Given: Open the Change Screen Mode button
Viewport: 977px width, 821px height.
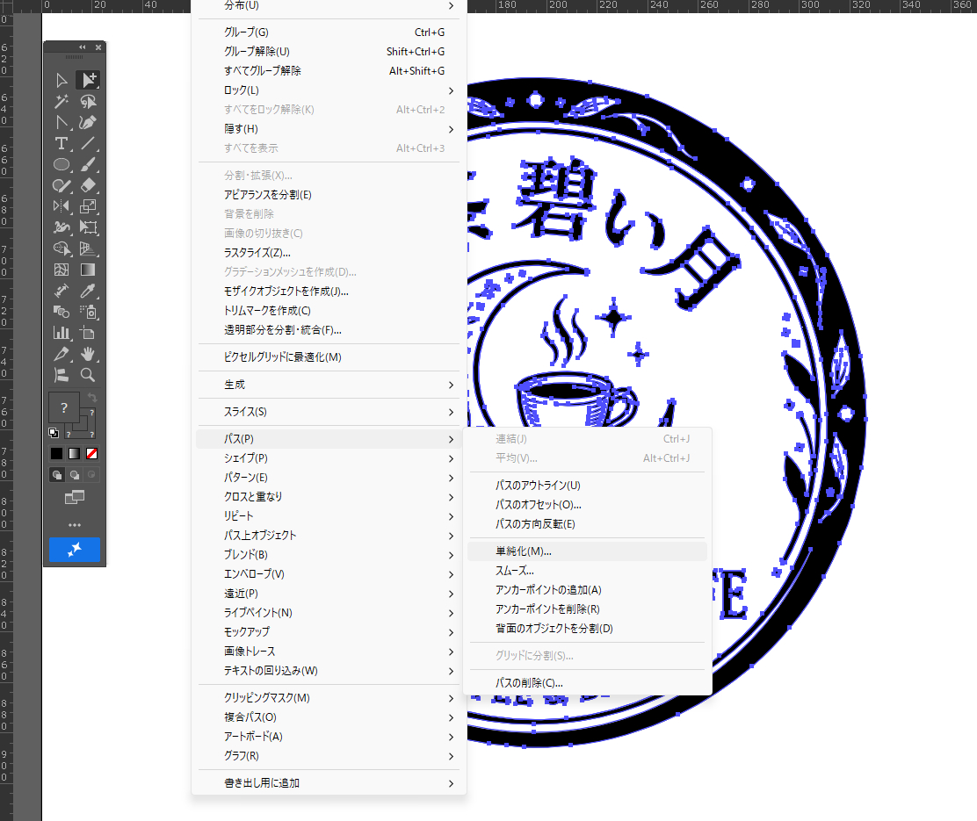Looking at the screenshot, I should click(x=75, y=497).
